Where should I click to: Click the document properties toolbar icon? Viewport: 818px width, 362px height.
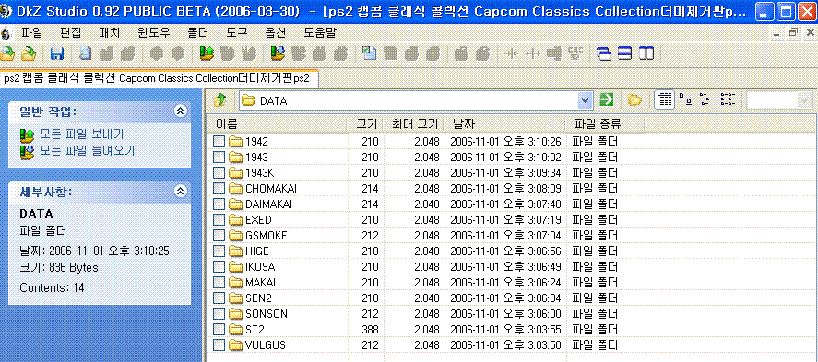point(85,53)
